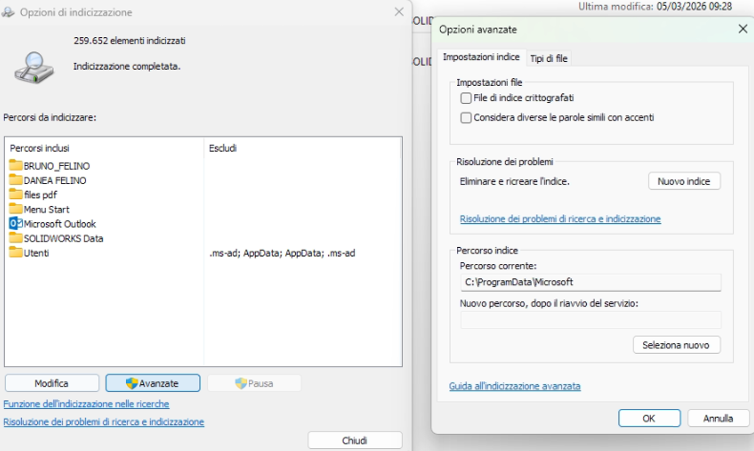Open Funzione dell'indicizzazione nelle ricerche link

click(86, 404)
